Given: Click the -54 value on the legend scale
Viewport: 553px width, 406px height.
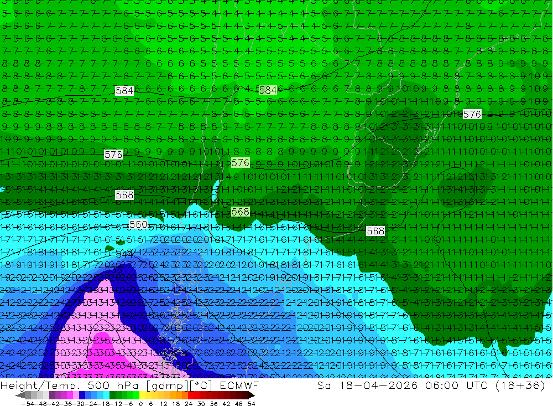Looking at the screenshot, I should point(28,404).
